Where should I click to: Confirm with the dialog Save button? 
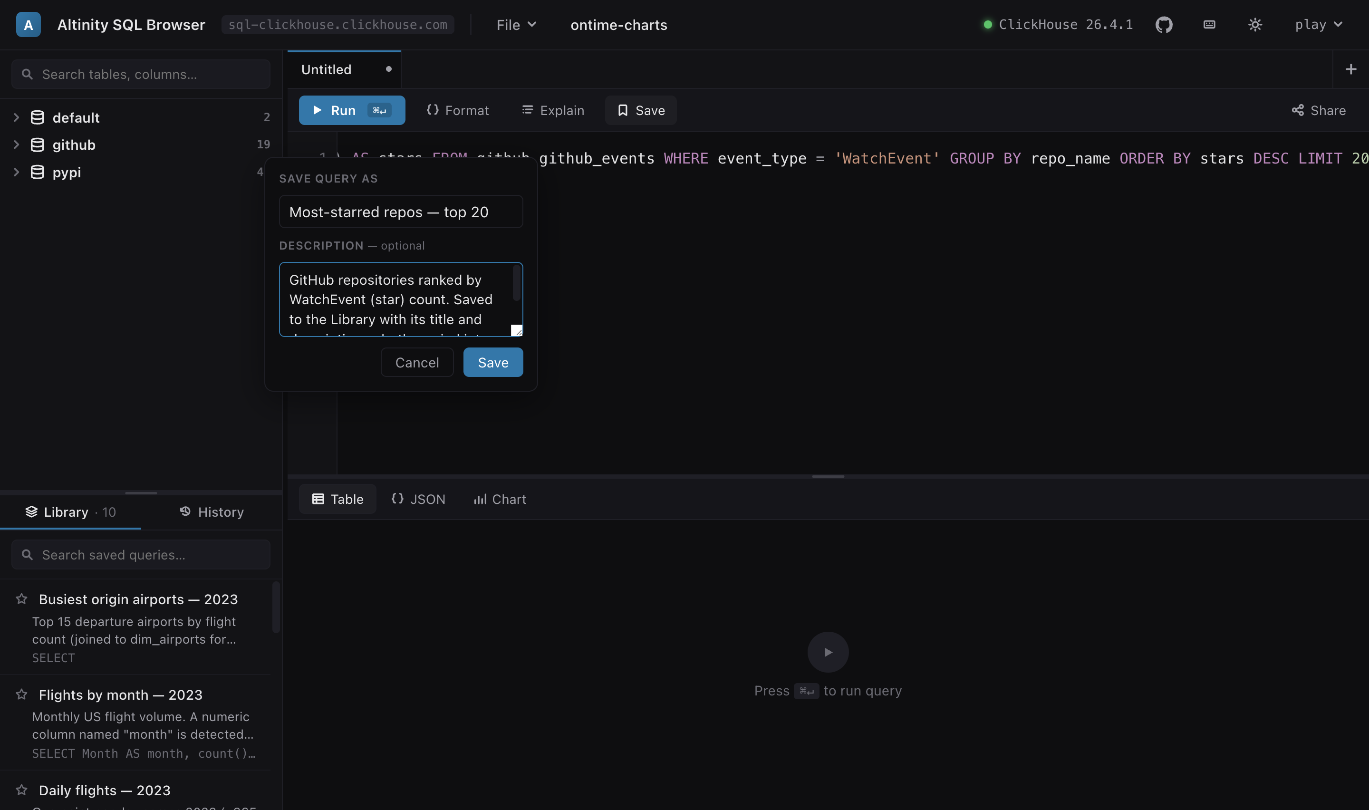[x=493, y=362]
